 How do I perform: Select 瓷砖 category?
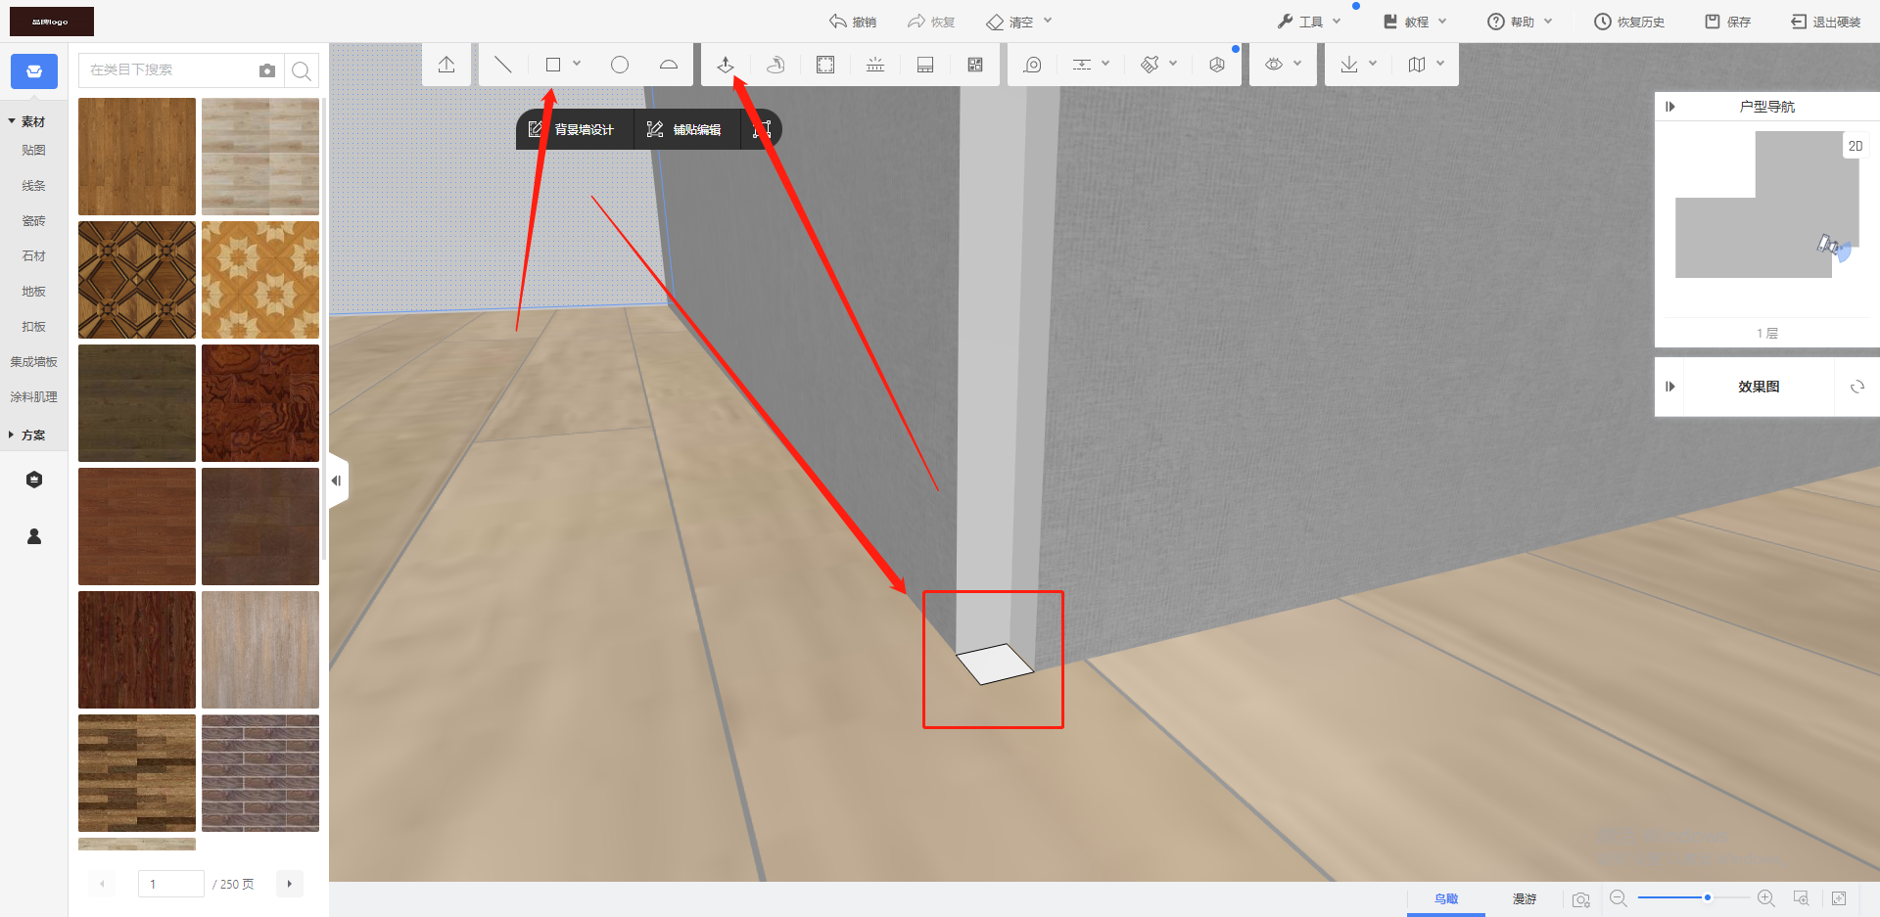tap(34, 220)
